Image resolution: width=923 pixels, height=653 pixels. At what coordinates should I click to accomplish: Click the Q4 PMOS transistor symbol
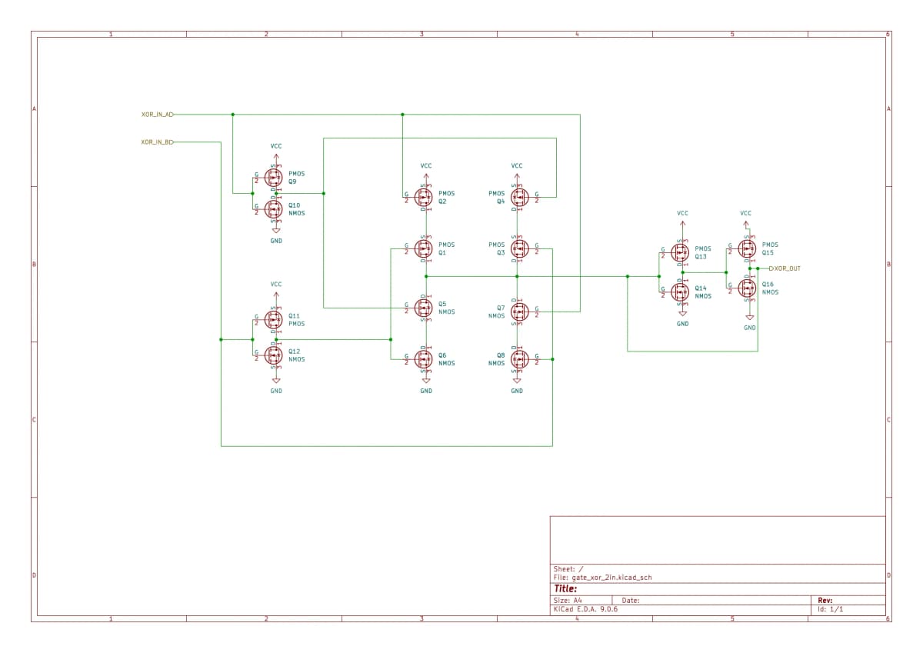pos(519,197)
